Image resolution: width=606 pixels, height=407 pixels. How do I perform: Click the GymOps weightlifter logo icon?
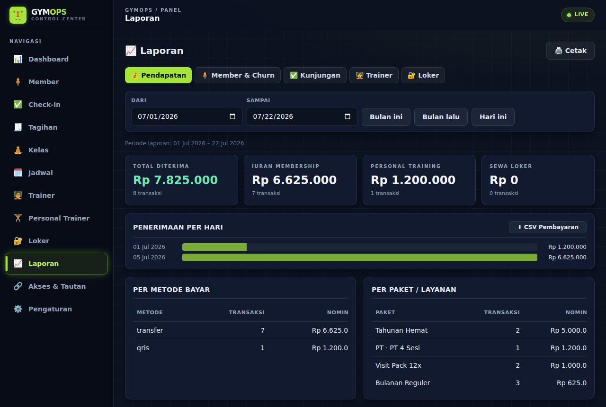(18, 15)
